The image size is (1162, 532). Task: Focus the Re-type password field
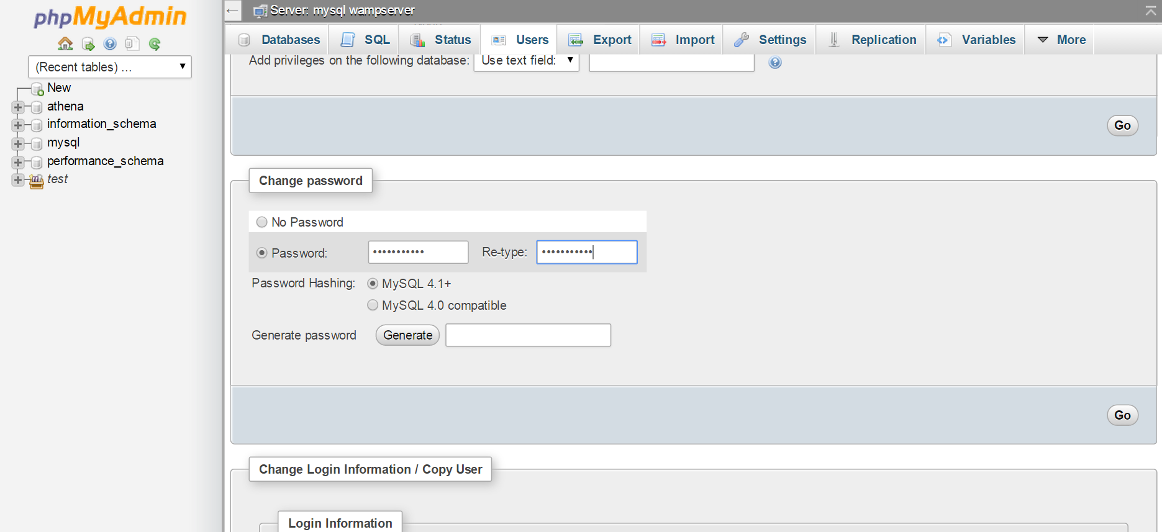click(x=587, y=252)
